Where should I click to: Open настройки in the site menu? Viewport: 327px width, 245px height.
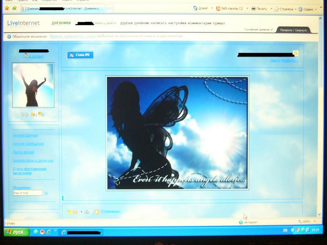coord(177,23)
